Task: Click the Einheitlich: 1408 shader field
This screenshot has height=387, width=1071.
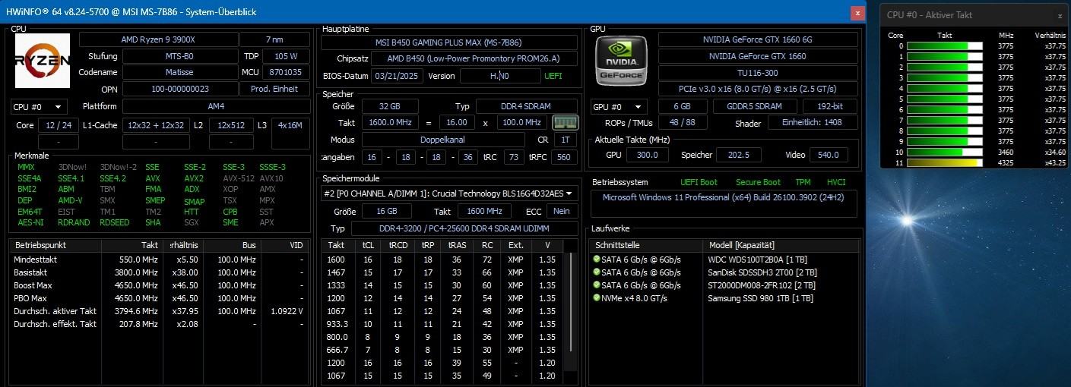Action: (813, 124)
